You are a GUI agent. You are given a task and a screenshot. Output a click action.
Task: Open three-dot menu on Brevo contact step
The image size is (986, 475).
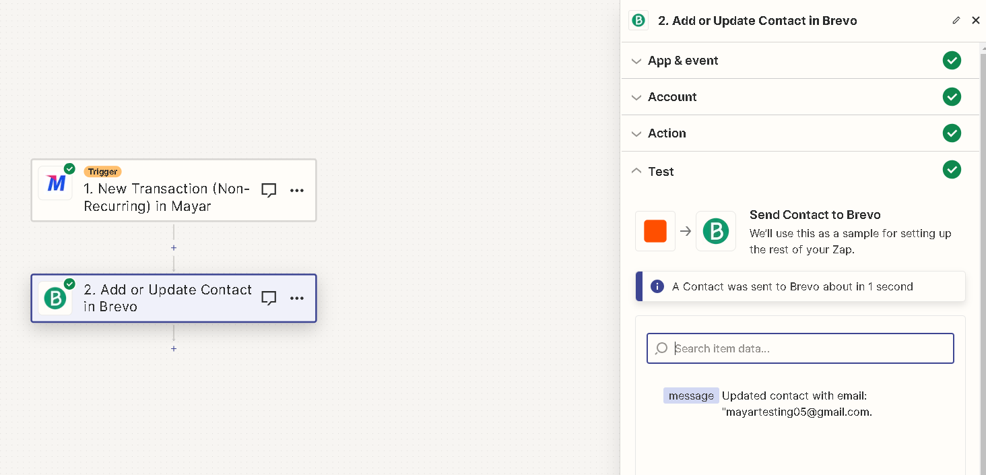tap(297, 298)
